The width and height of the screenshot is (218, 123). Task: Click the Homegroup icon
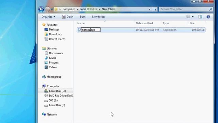(44, 77)
